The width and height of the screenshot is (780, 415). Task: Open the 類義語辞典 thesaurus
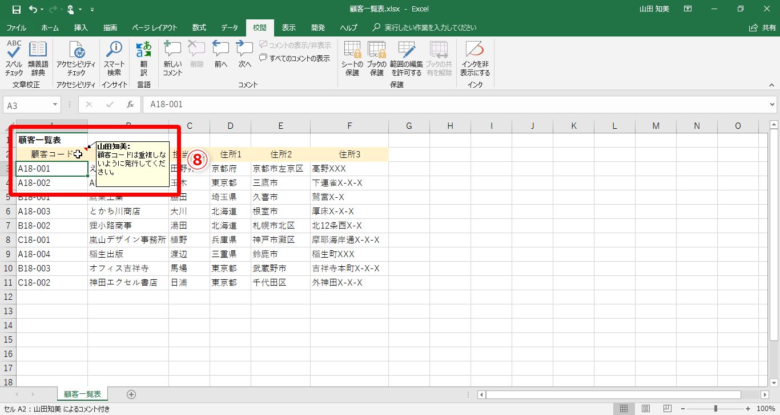pos(38,58)
